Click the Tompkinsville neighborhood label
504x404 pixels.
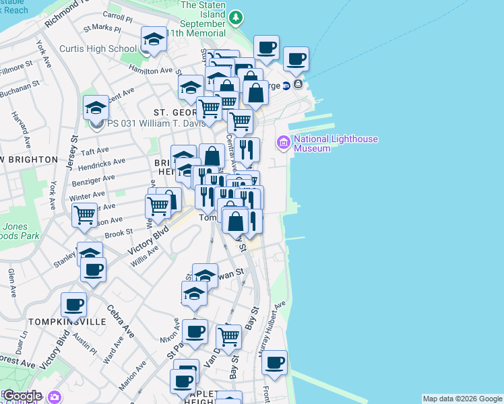click(x=67, y=322)
